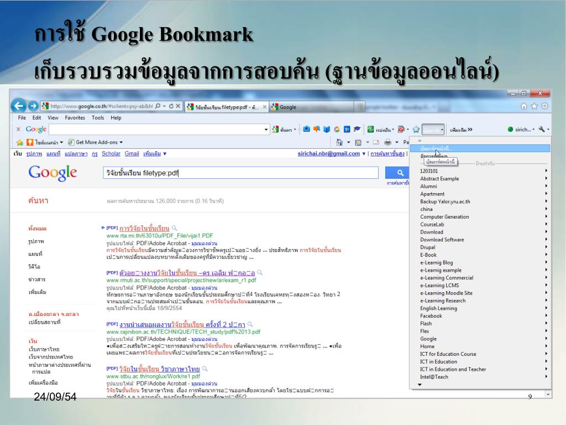Viewport: 566px width, 425px height.
Task: Open the Edit menu
Action: (x=37, y=118)
